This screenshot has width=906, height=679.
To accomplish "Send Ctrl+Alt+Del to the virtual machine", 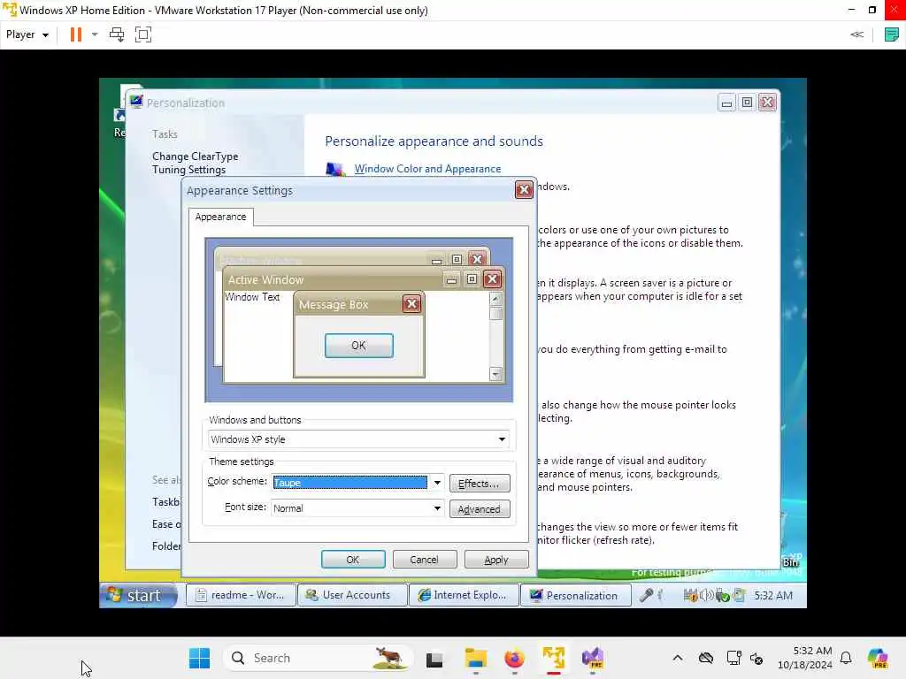I will (x=117, y=34).
